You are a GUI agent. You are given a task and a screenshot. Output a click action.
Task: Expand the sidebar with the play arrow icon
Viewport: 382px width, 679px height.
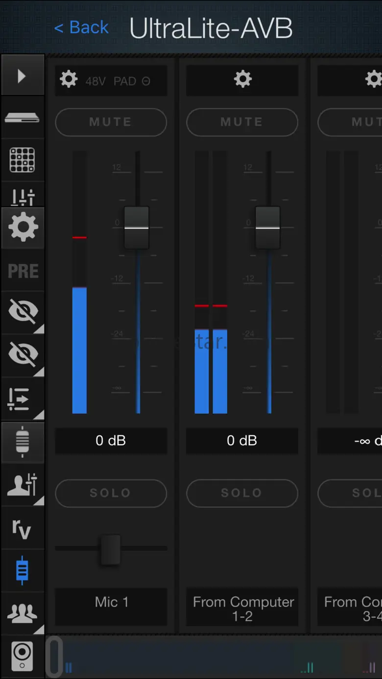(23, 76)
